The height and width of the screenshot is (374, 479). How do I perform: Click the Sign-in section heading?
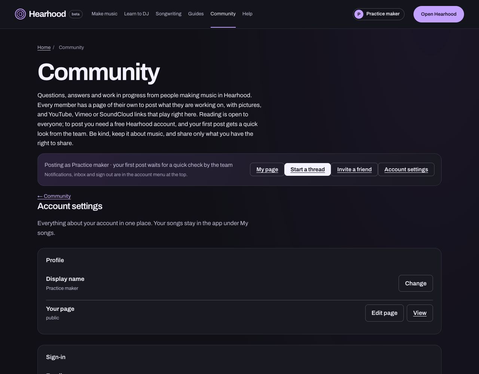point(56,357)
